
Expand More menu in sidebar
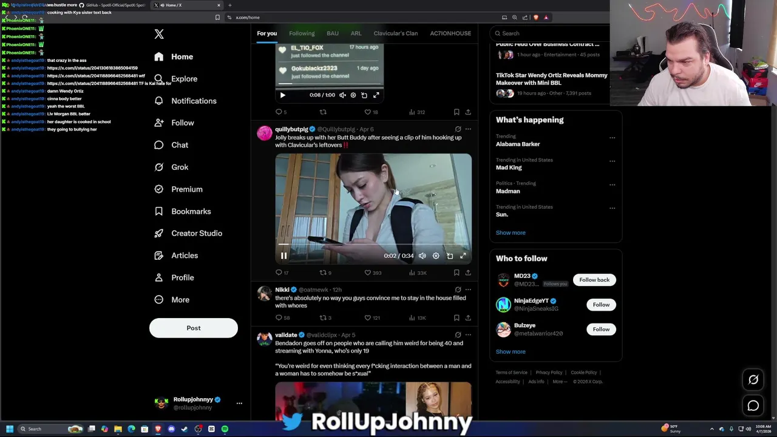pos(172,300)
